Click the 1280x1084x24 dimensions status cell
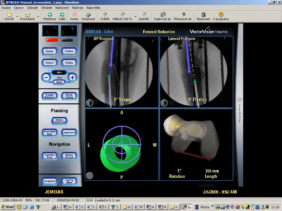 12,200
